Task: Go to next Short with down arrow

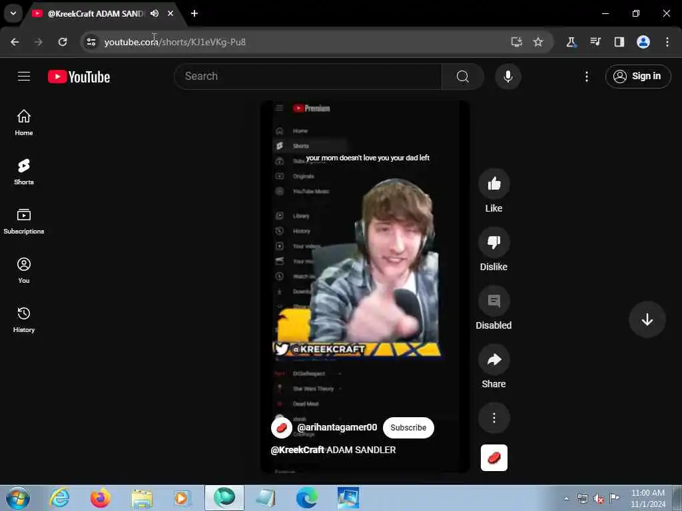Action: [x=647, y=319]
